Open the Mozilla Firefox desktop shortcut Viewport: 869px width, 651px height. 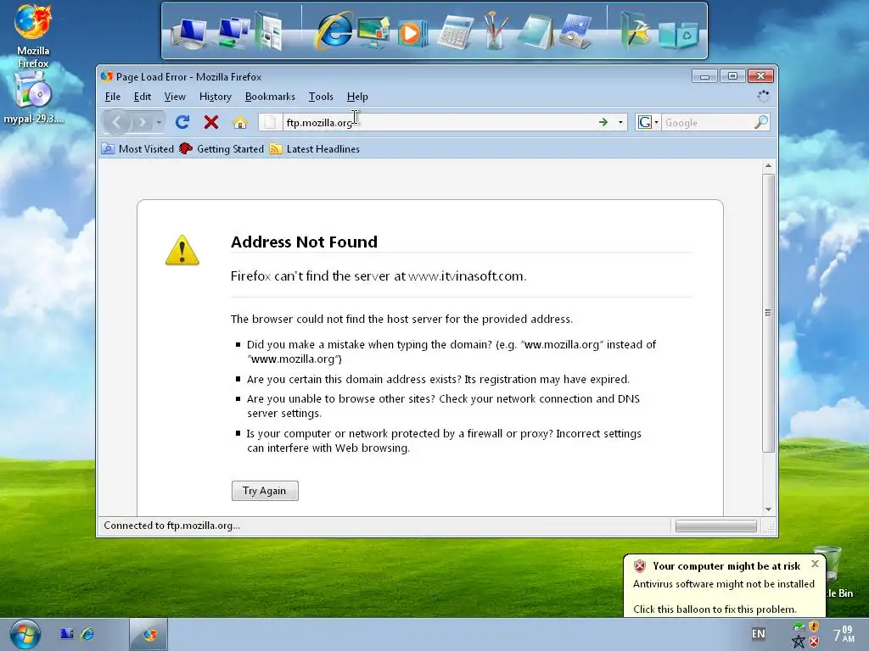click(x=33, y=36)
